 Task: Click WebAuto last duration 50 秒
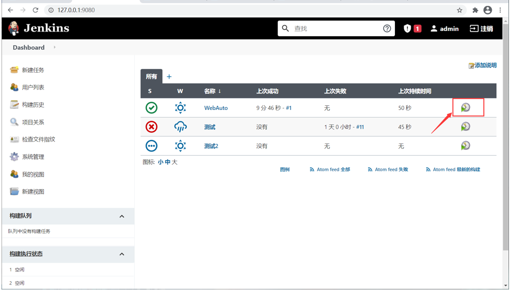pyautogui.click(x=405, y=108)
